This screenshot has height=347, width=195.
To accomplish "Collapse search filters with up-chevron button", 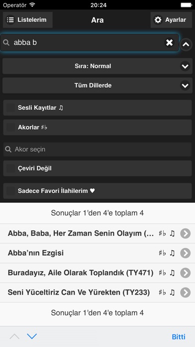I will click(x=186, y=44).
